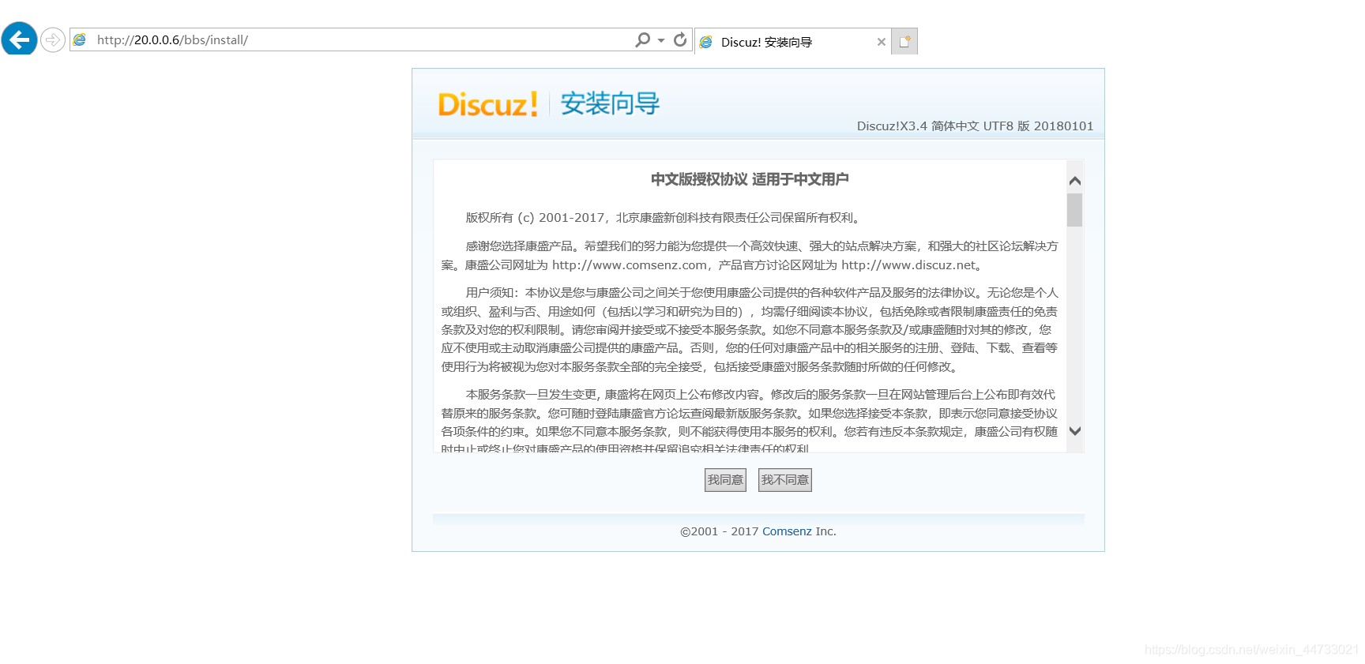The image size is (1365, 664).
Task: Click the 中文版授权协议 适用于中文用户 heading
Action: point(750,179)
